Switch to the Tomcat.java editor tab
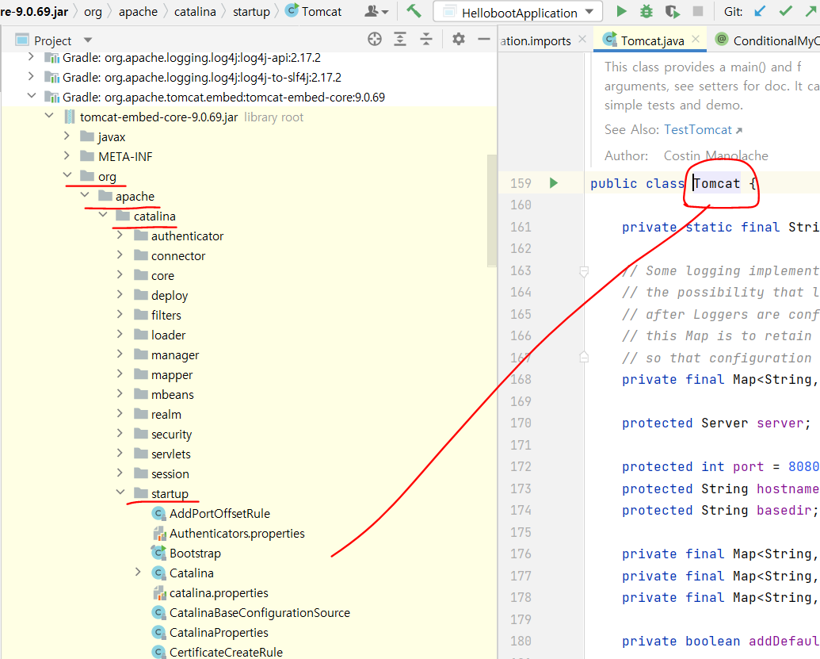Viewport: 820px width, 659px height. 651,40
